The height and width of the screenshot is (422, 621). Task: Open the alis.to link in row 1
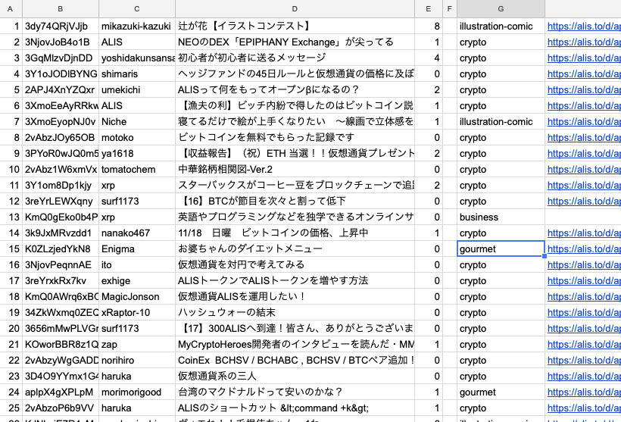click(583, 26)
